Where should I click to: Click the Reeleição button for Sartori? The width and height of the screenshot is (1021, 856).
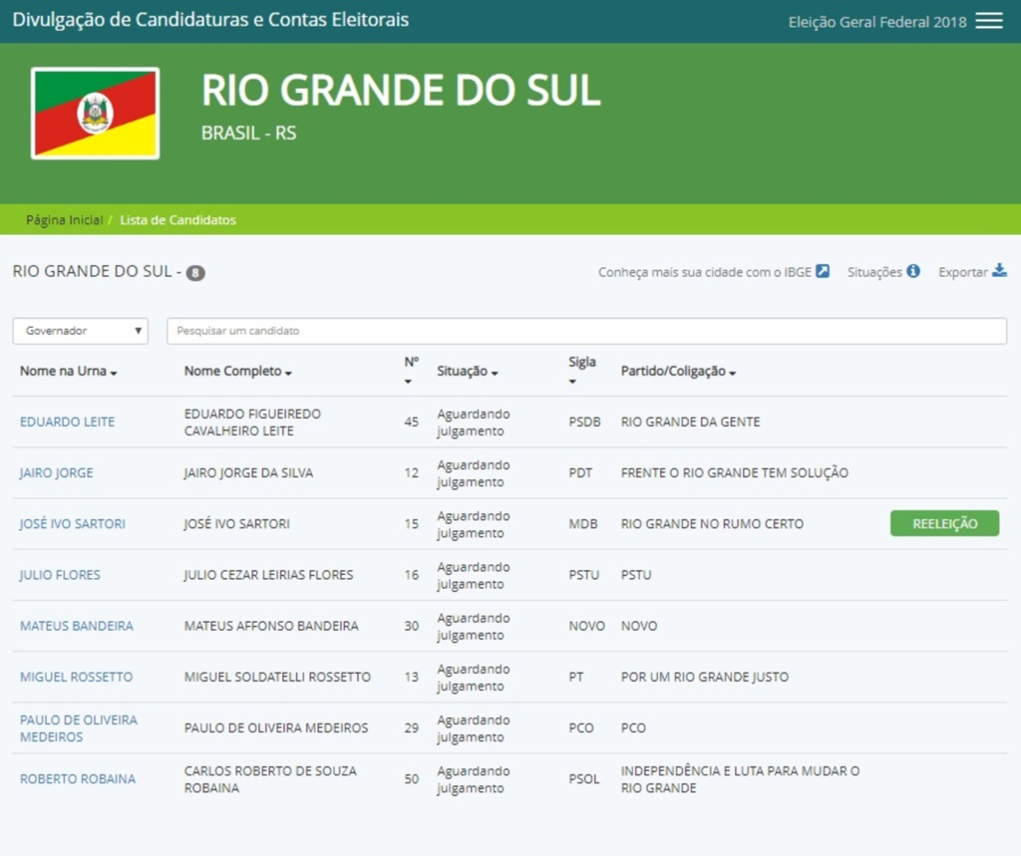tap(943, 524)
